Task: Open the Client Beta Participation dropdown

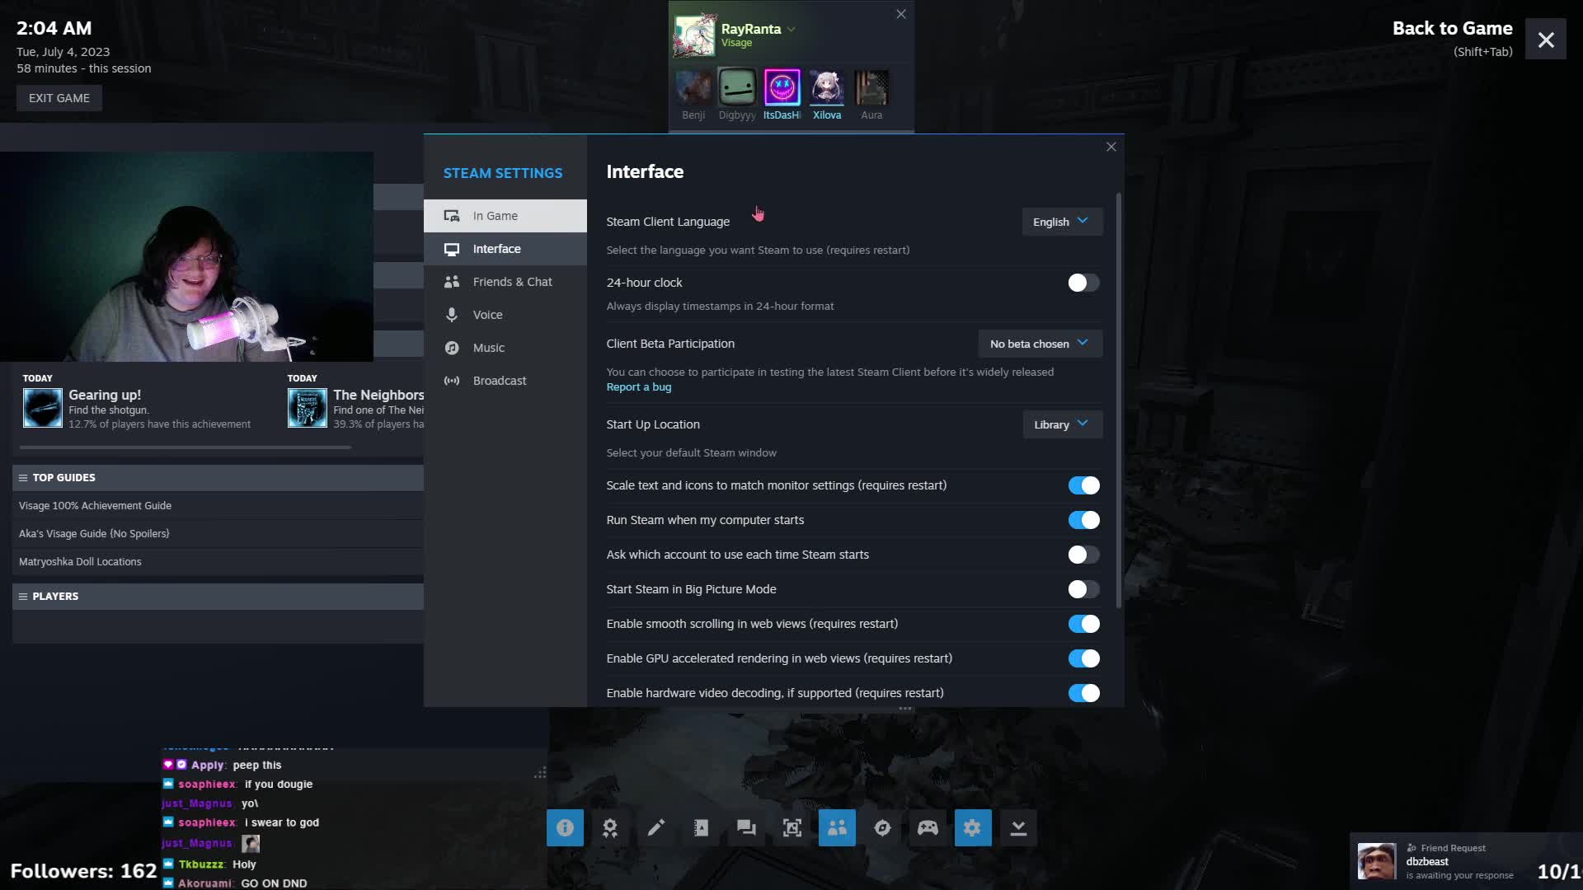Action: coord(1040,344)
